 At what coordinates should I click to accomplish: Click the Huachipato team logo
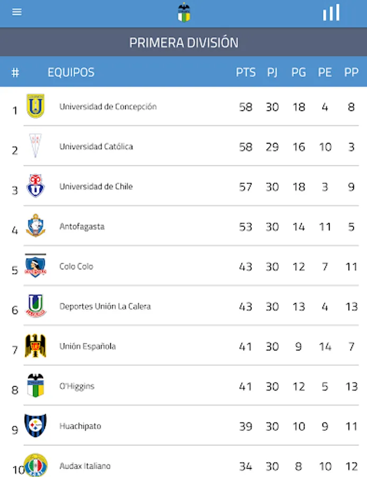point(34,426)
